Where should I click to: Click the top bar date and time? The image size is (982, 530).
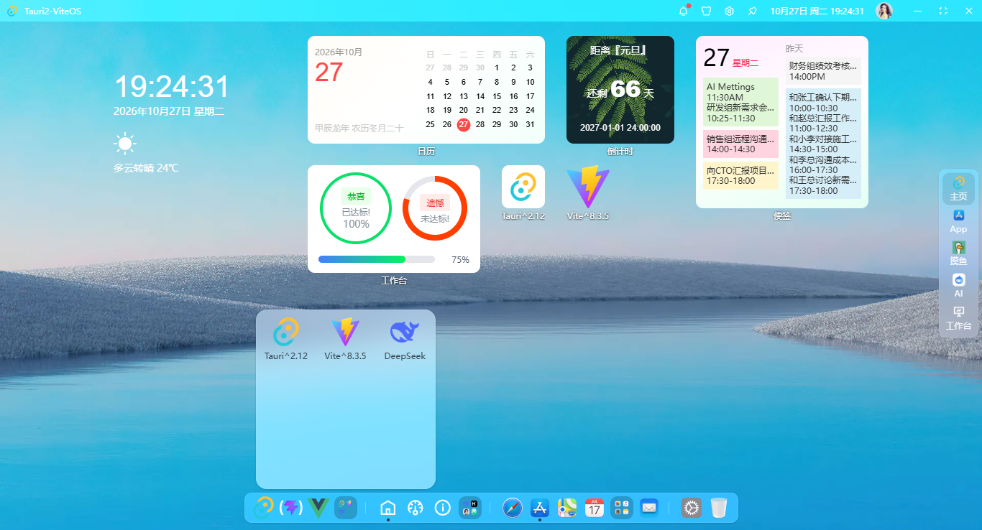click(x=817, y=11)
